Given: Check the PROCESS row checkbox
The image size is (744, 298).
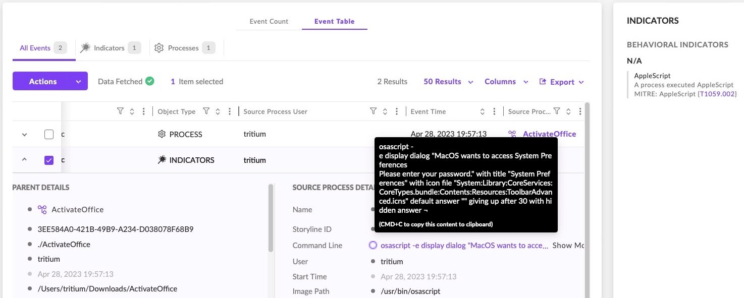Looking at the screenshot, I should (49, 134).
